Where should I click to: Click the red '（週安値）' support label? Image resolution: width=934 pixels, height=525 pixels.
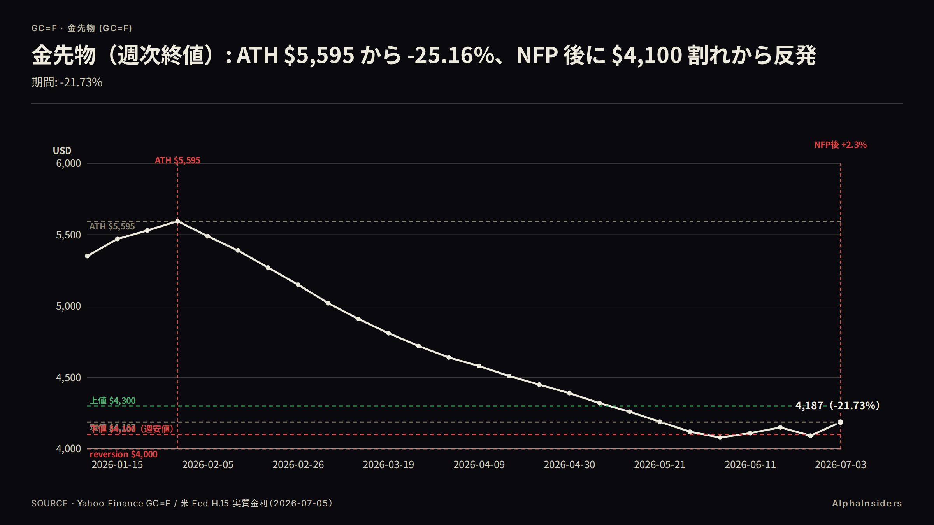point(156,429)
